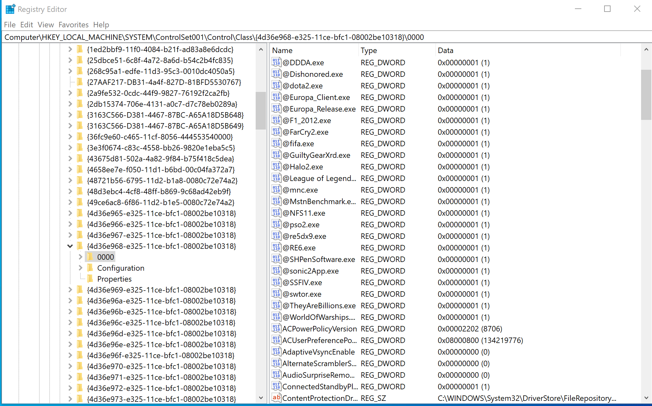Click the DWORD icon beside AdaptiveVsyncEnable
The image size is (652, 406).
[276, 352]
